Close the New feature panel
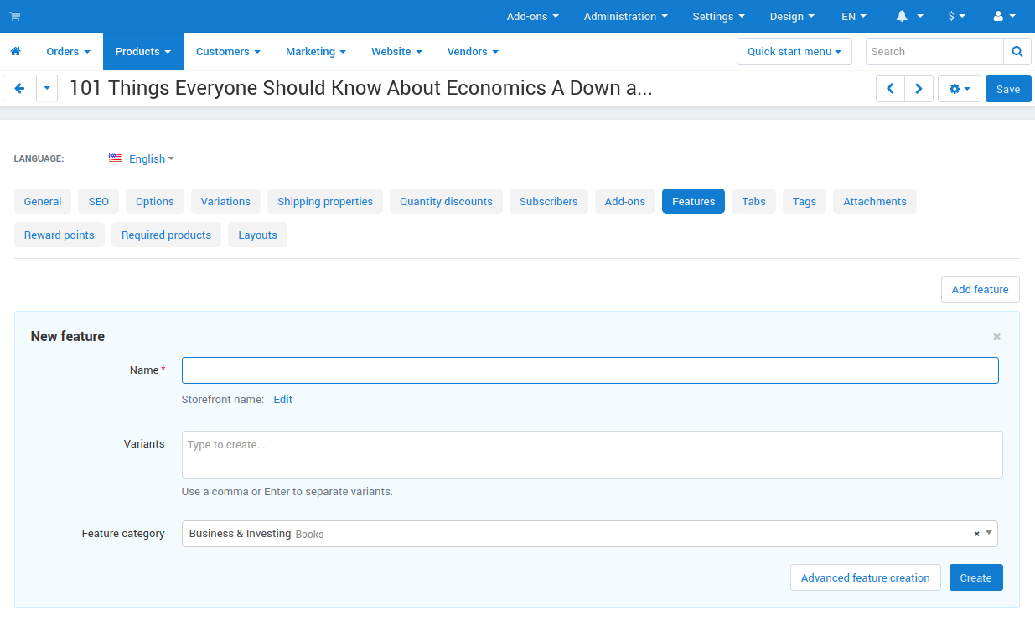Viewport: 1035px width, 626px height. pos(996,336)
